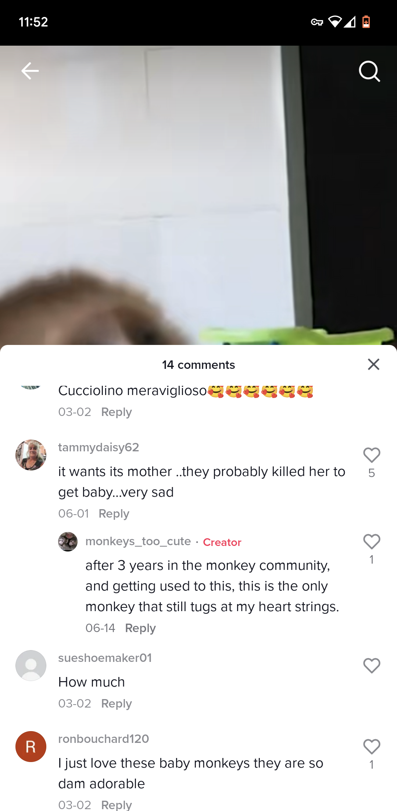Like ronbouchard120's comment heart
The height and width of the screenshot is (811, 397).
point(372,747)
